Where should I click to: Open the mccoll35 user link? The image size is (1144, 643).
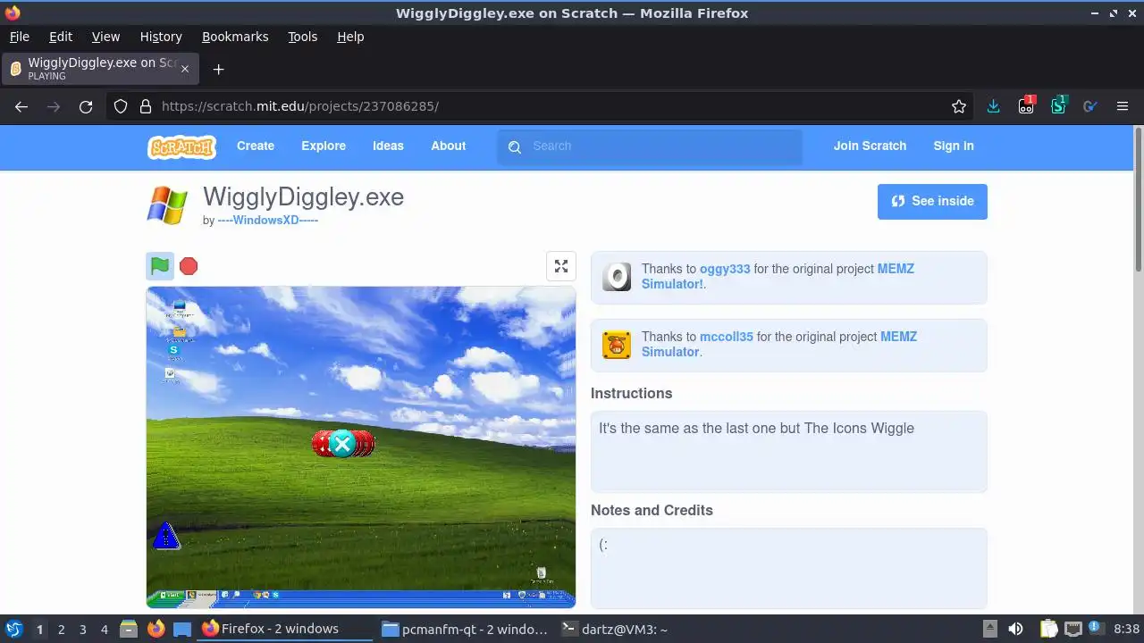[727, 337]
